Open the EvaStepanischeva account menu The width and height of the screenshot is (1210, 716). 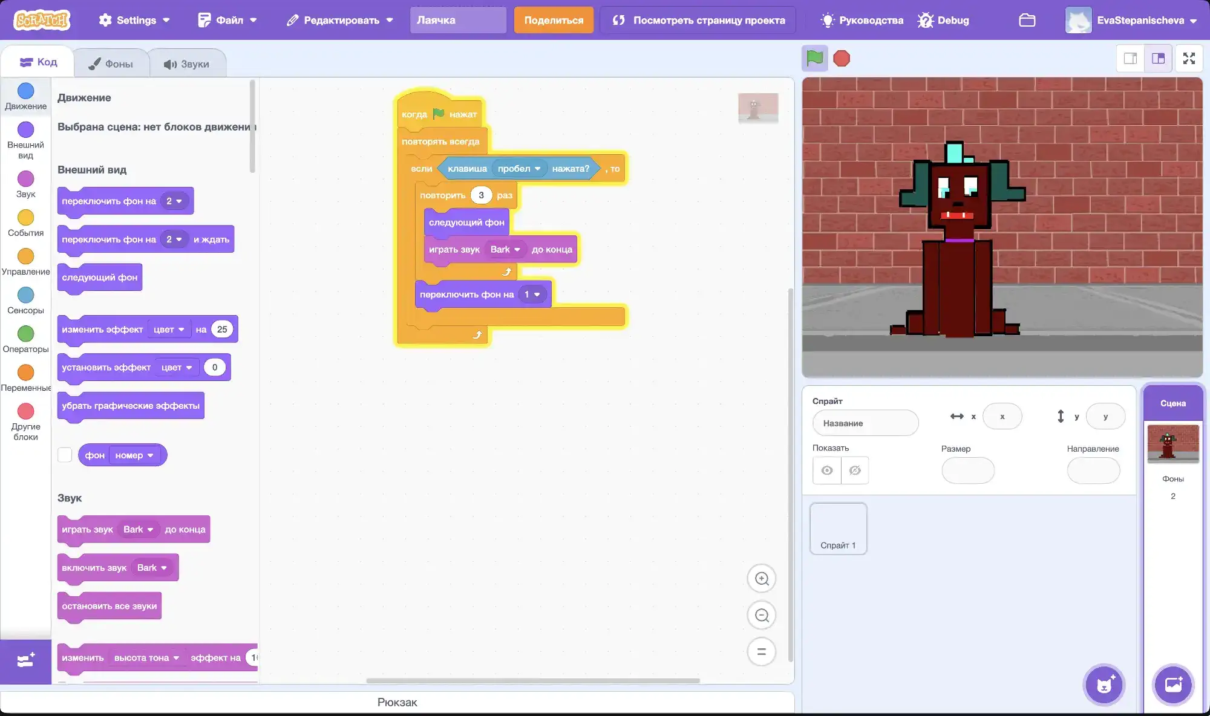coord(1131,20)
